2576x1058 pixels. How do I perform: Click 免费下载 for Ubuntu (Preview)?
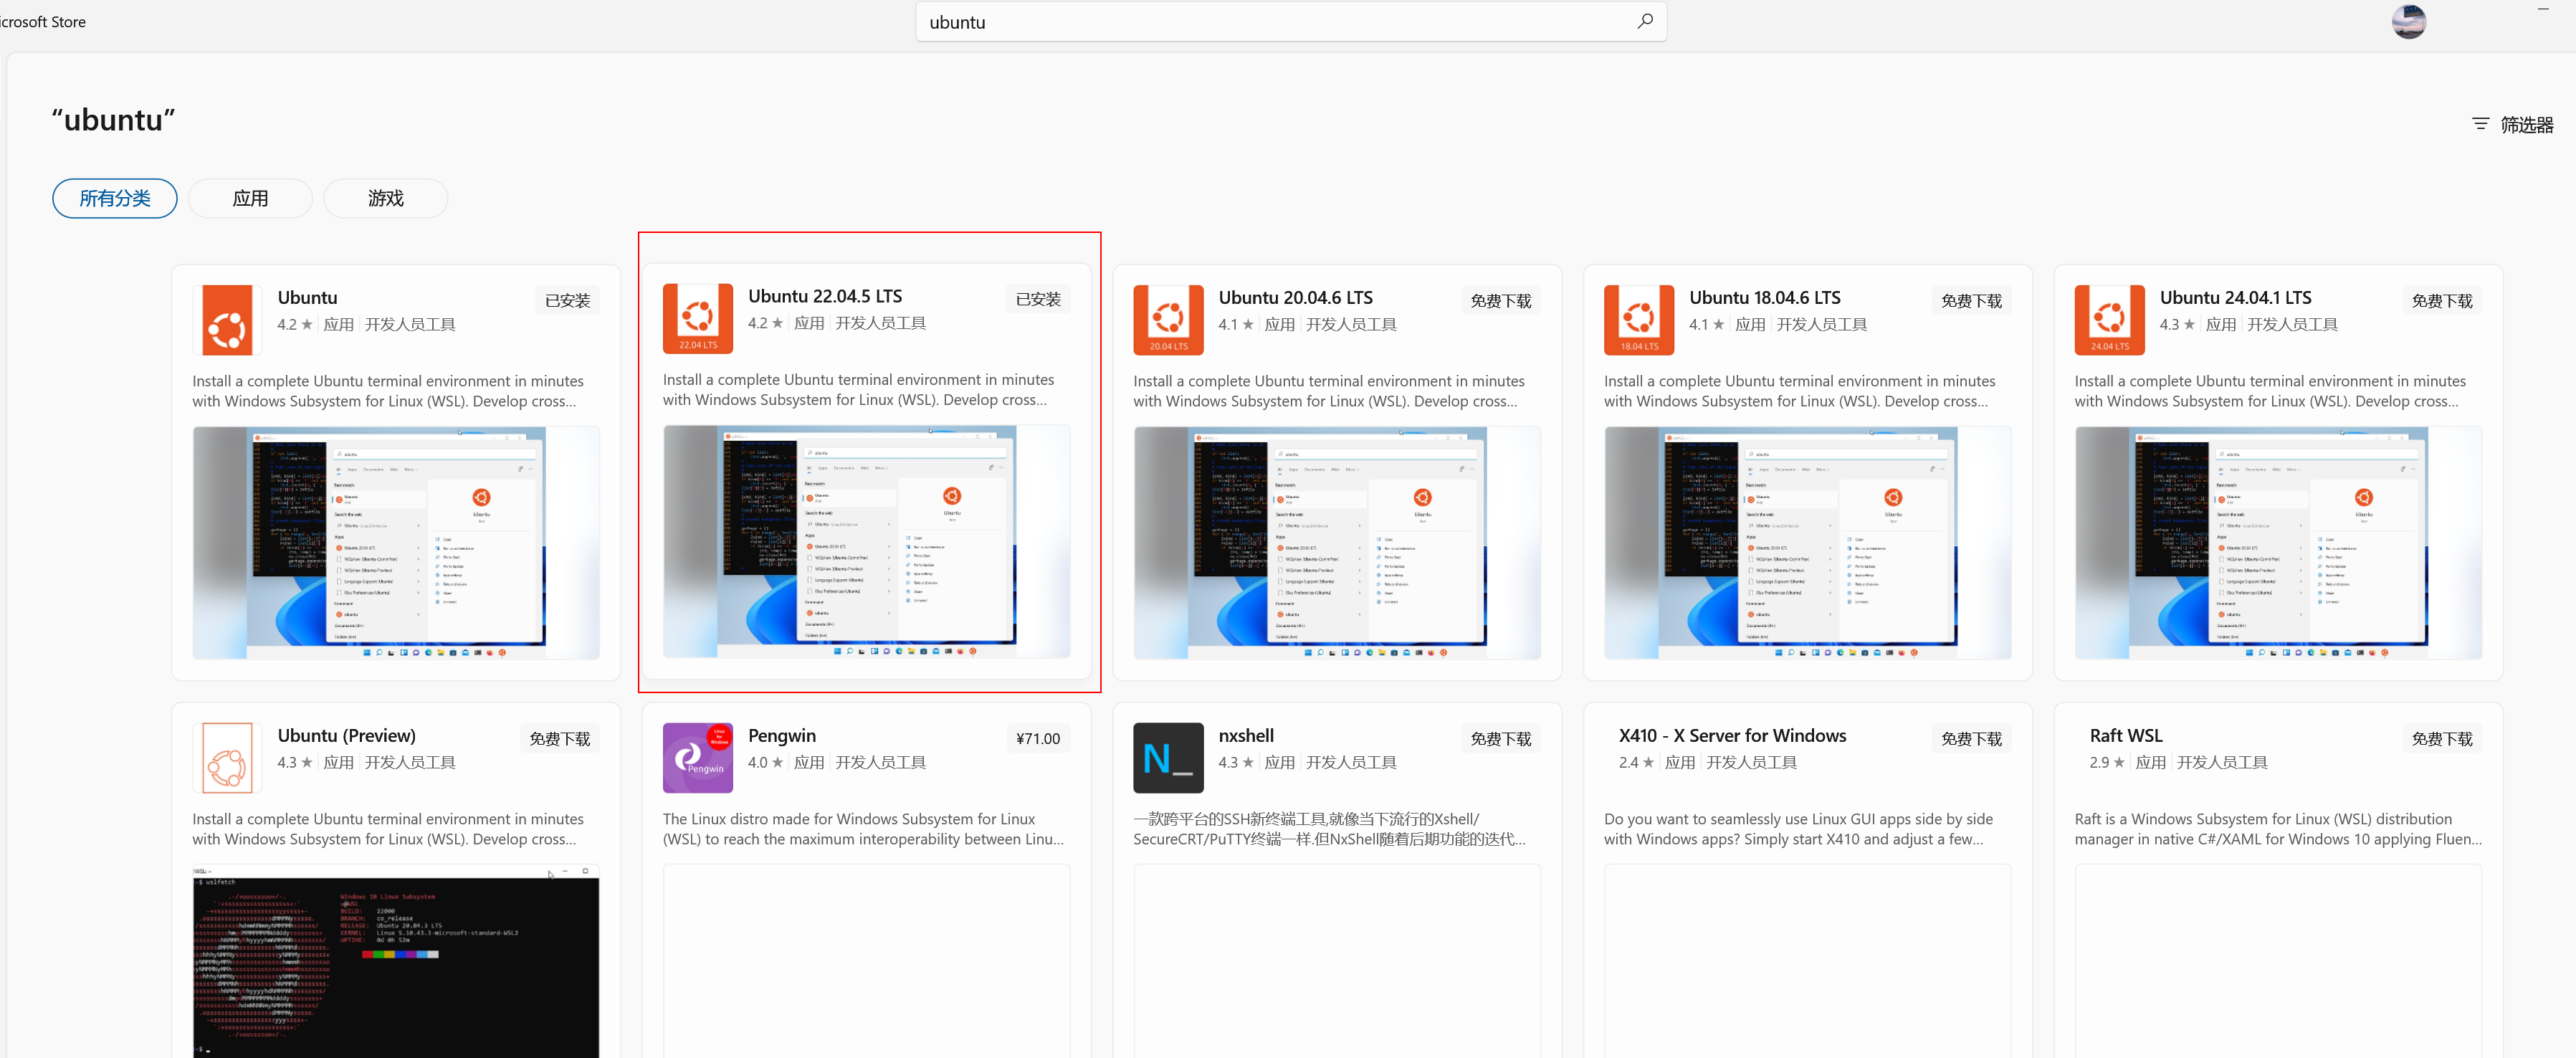click(x=559, y=738)
